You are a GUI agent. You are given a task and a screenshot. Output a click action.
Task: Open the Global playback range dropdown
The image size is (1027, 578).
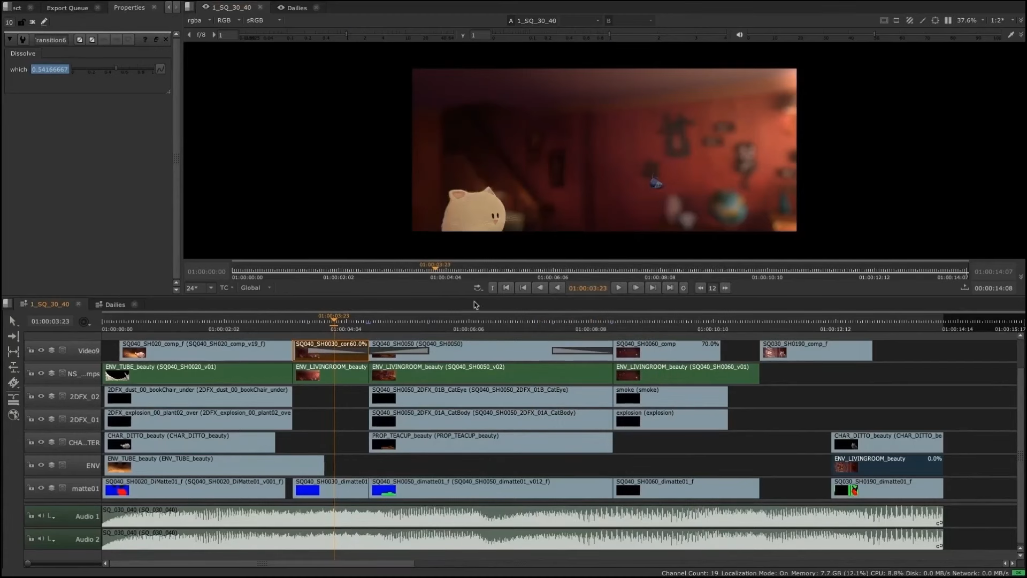tap(256, 288)
